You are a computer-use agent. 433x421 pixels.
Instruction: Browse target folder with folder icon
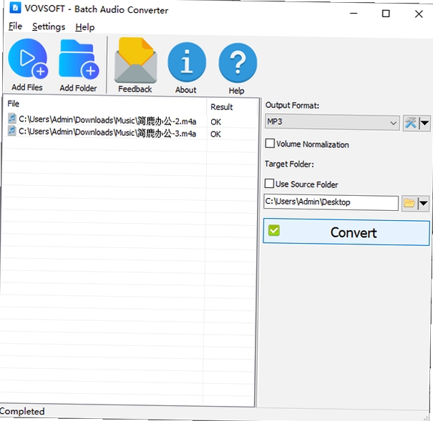tap(409, 204)
